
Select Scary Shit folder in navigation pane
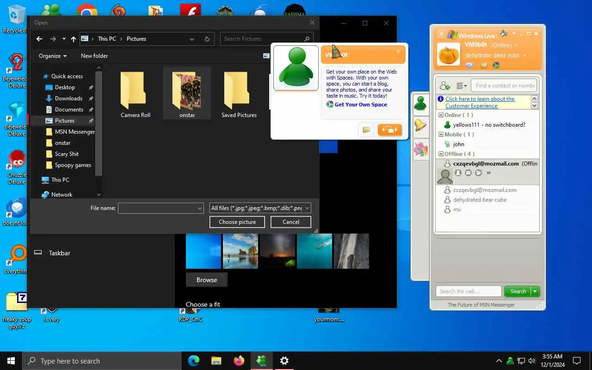pyautogui.click(x=67, y=154)
